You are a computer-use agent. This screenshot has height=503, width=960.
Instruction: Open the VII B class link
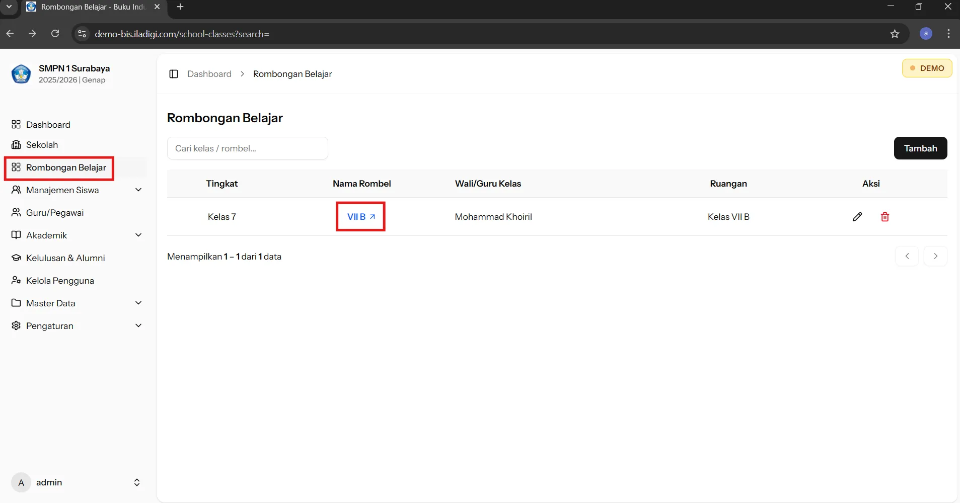point(361,217)
